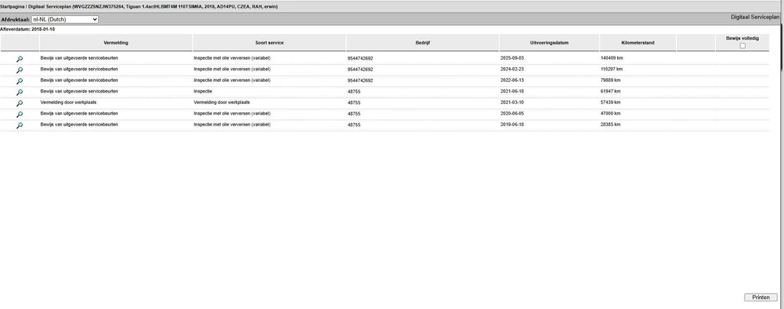Click the 140409 km mileage cell
The image size is (784, 309).
tap(613, 58)
